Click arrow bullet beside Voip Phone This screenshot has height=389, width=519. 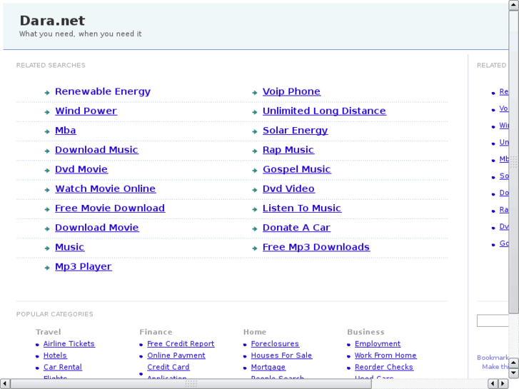[255, 93]
